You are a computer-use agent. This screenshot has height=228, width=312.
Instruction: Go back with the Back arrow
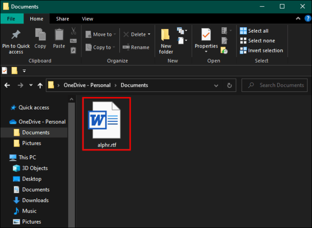click(7, 85)
